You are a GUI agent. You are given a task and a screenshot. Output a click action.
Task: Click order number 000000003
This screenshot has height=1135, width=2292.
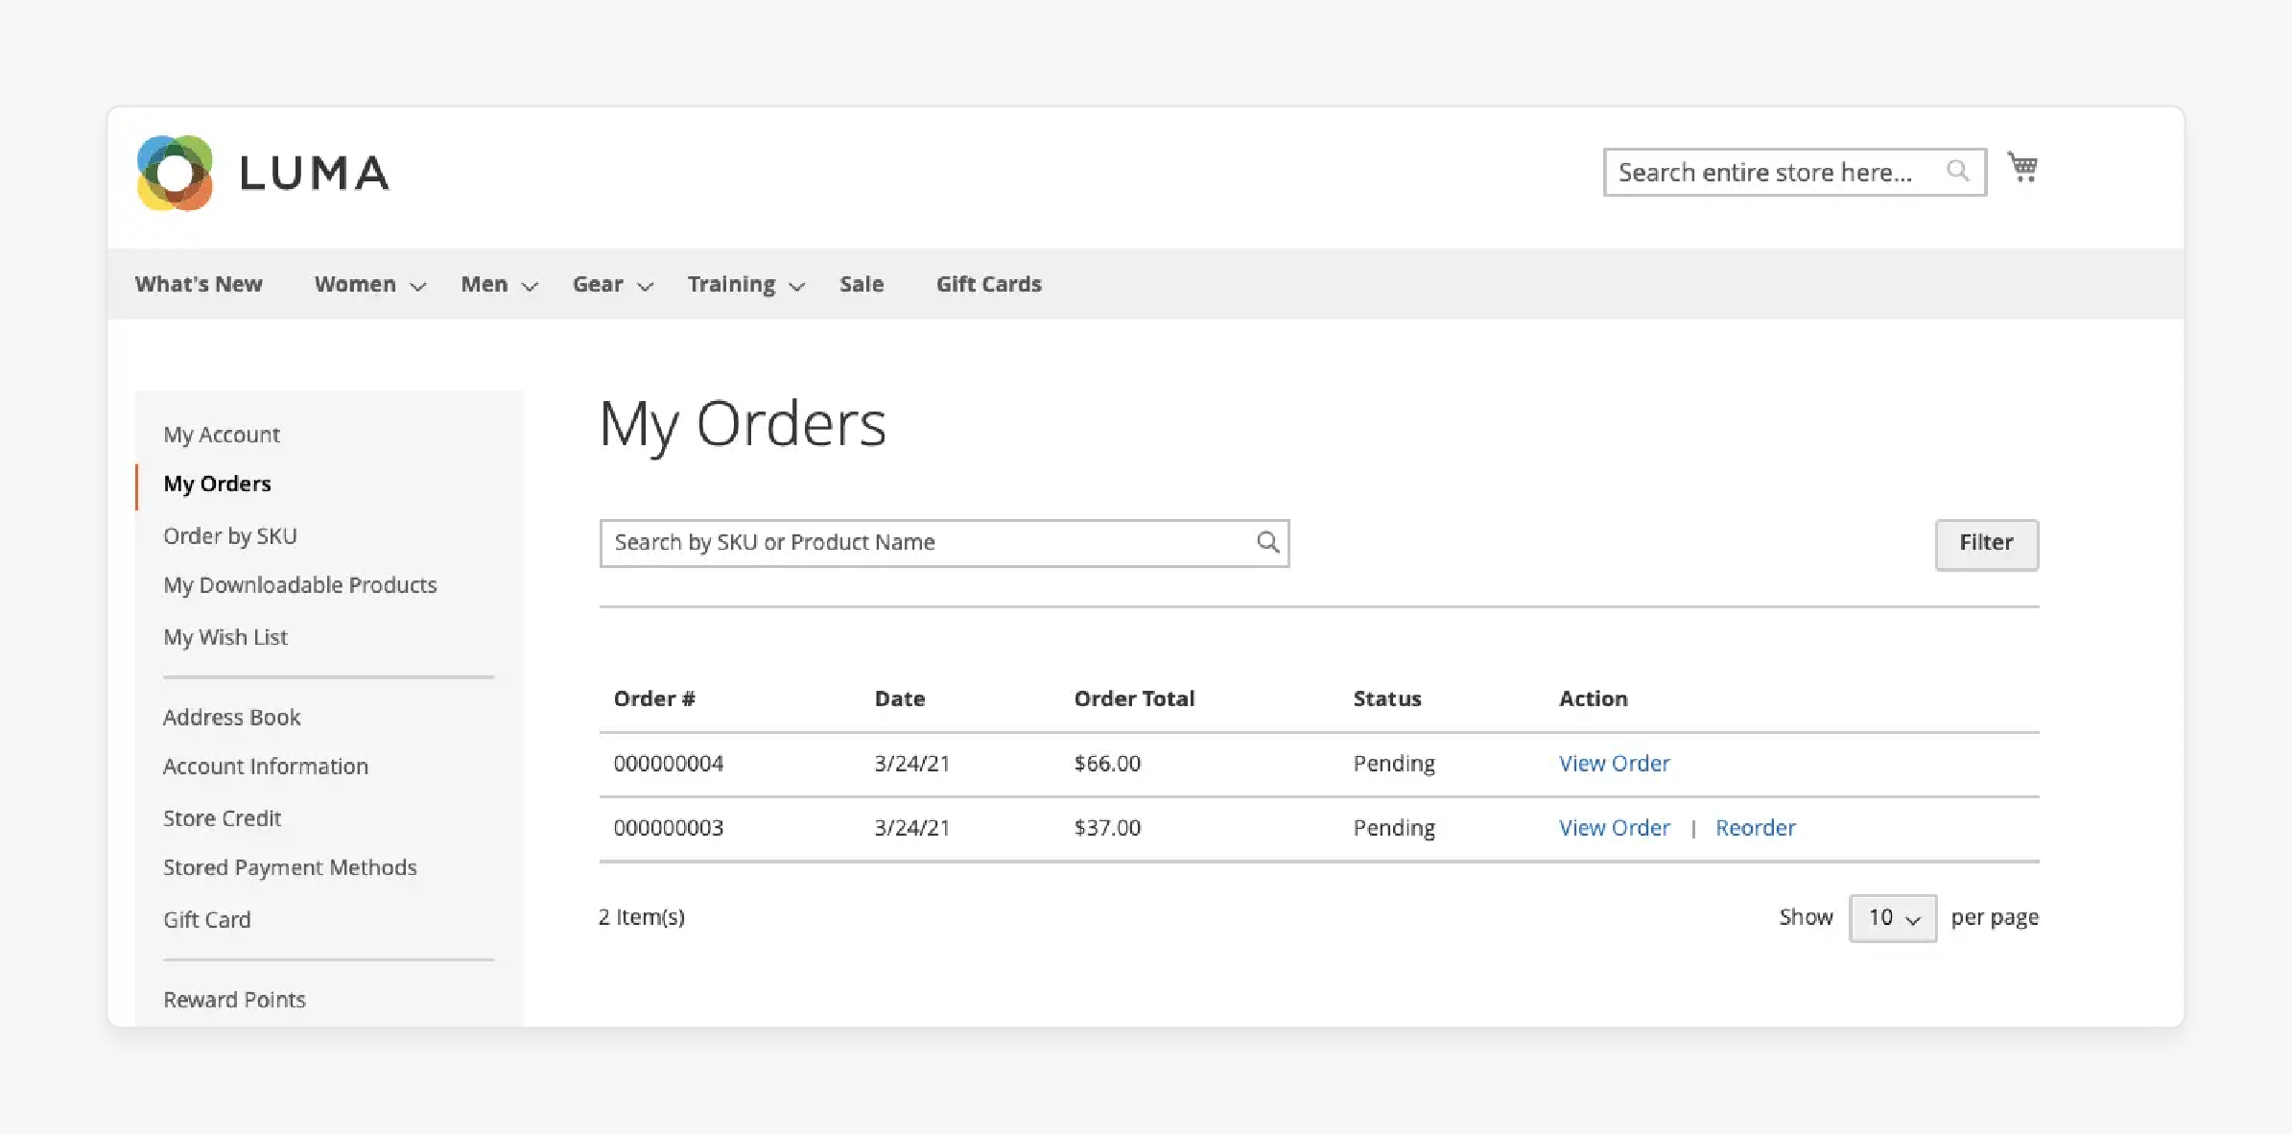click(669, 828)
